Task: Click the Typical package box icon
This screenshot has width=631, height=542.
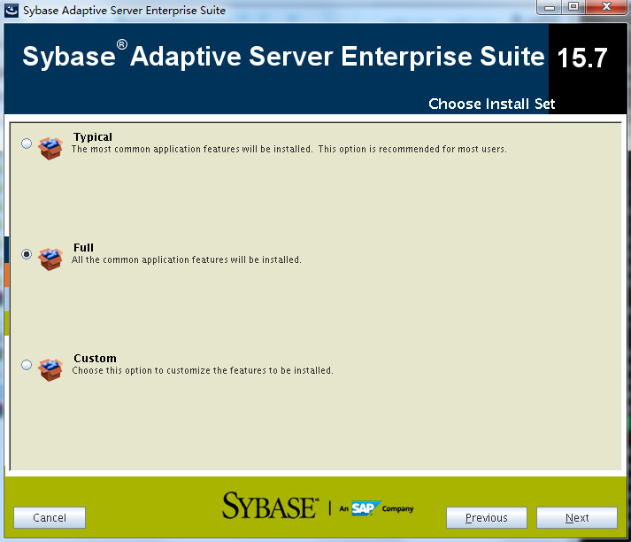Action: [x=51, y=147]
